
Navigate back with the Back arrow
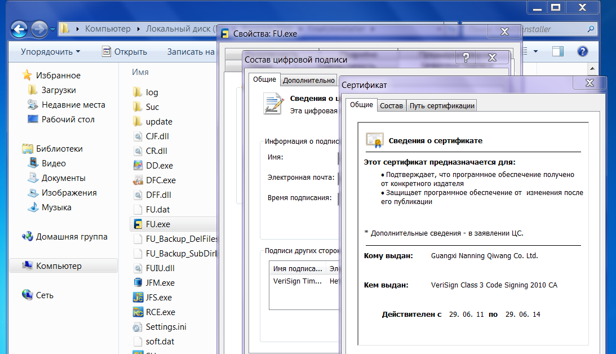19,29
